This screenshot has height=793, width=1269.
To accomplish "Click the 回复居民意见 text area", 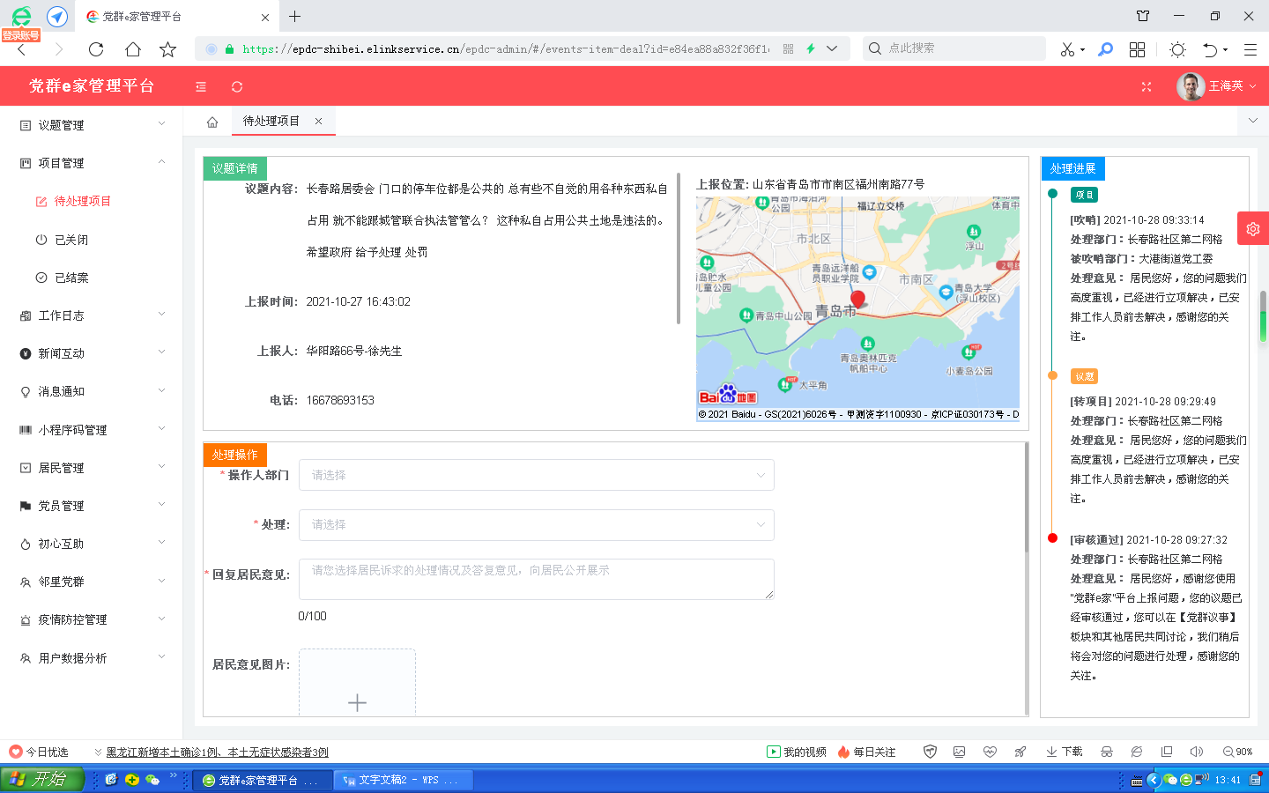I will tap(536, 580).
